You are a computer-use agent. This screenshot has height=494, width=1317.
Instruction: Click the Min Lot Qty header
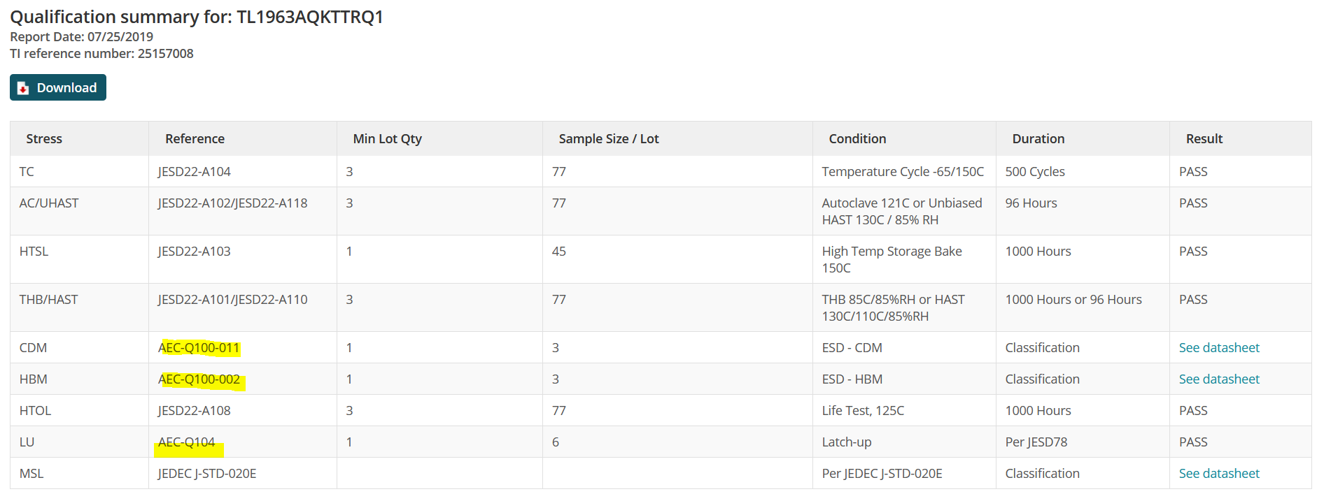pos(387,139)
